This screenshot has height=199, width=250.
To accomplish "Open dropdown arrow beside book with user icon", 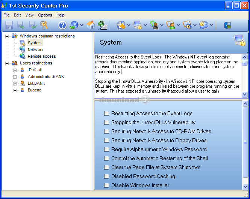I will tap(179, 25).
